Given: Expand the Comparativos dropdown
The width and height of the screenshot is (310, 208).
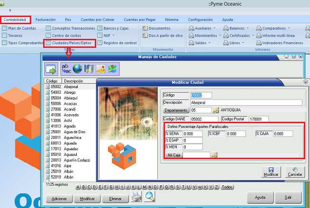Looking at the screenshot, I should (x=276, y=28).
